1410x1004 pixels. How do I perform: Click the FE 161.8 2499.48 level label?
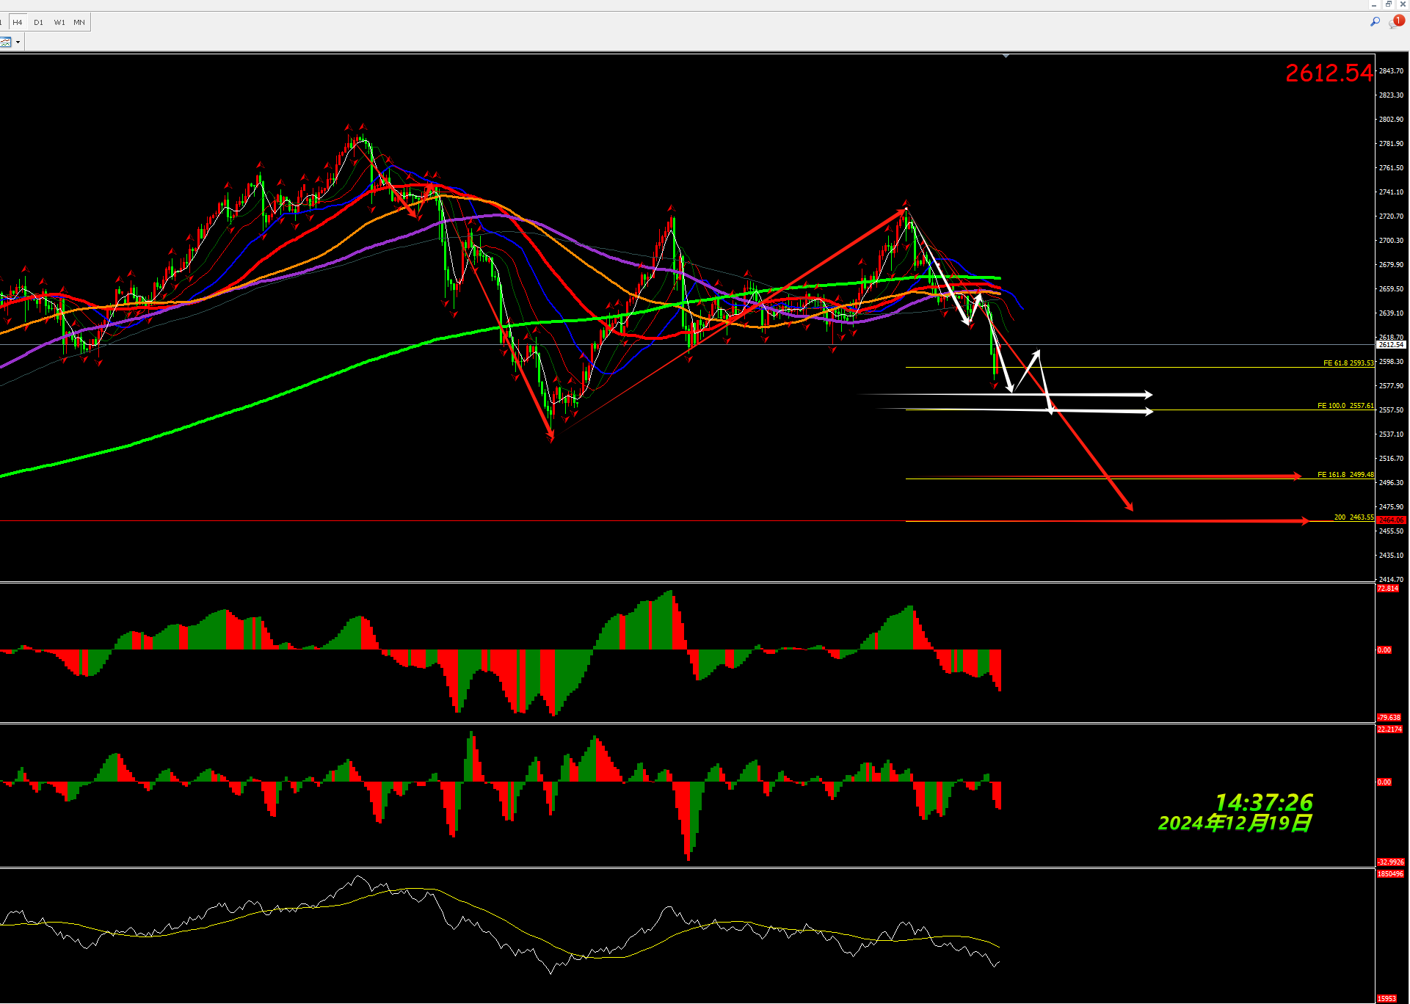click(1345, 475)
